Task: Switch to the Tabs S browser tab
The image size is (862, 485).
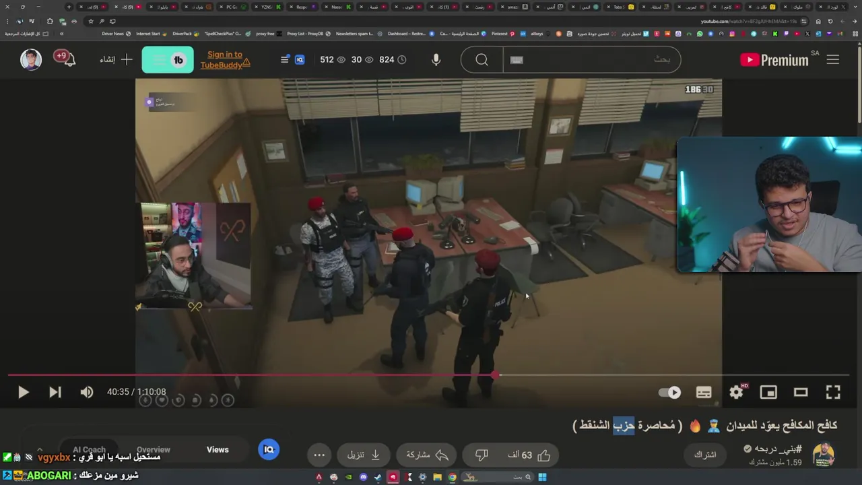Action: click(618, 7)
